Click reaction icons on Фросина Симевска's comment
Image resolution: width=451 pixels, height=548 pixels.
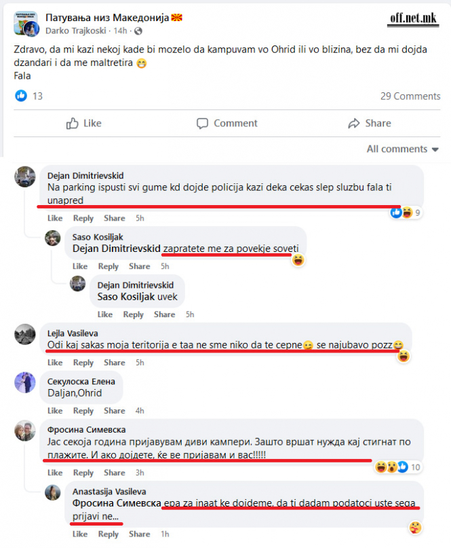click(391, 467)
